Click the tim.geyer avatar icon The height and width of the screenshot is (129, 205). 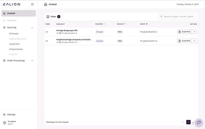pyautogui.click(x=5, y=123)
